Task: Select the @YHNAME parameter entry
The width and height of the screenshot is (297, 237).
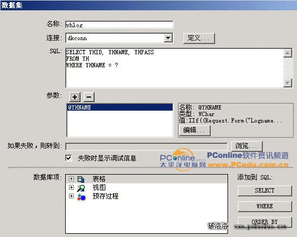Action: coord(120,107)
